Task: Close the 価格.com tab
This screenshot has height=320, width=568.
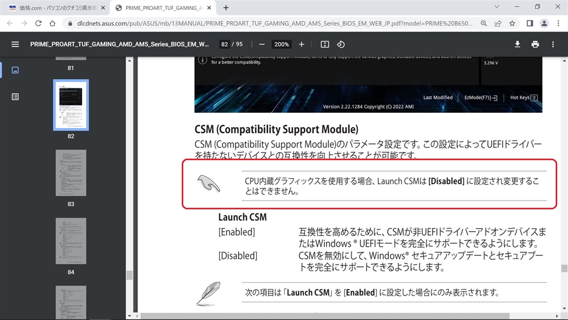Action: pyautogui.click(x=103, y=8)
